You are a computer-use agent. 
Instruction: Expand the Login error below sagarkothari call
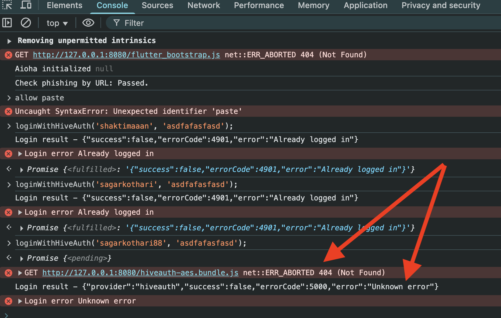(x=20, y=212)
